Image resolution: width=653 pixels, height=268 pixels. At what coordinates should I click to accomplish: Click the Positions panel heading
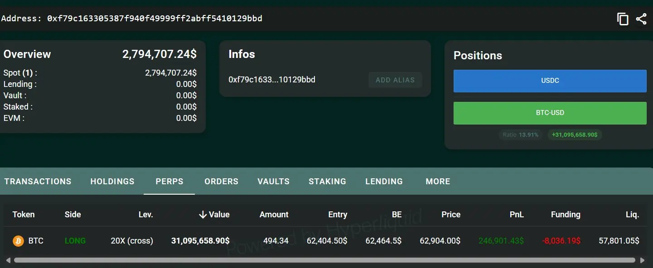(x=478, y=56)
